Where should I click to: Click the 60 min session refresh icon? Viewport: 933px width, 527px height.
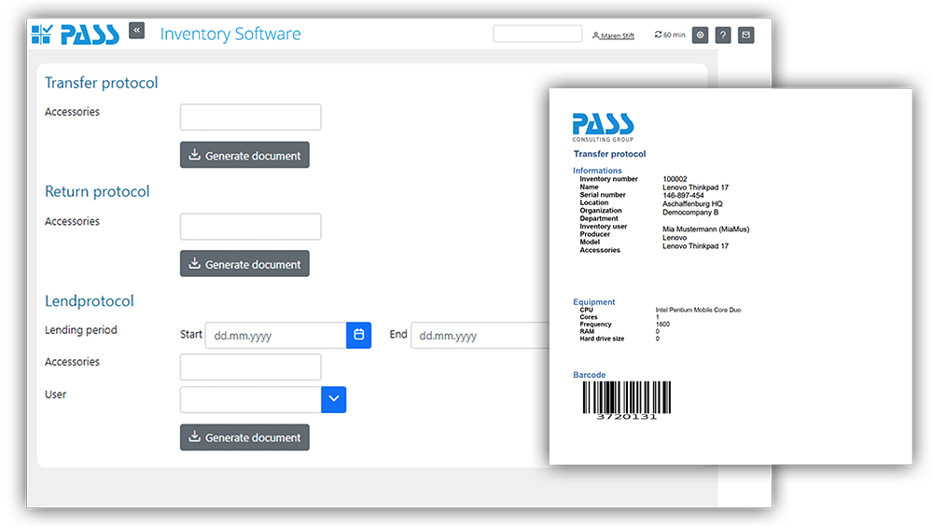(x=659, y=35)
